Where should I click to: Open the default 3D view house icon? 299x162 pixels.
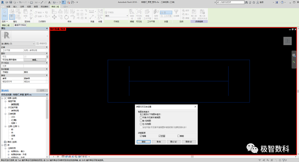coord(54,2)
